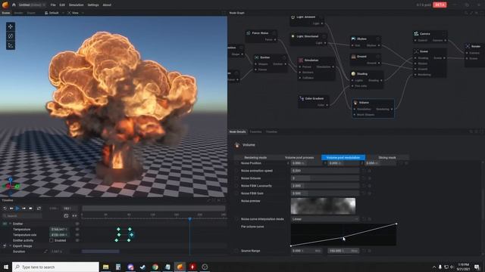Collapse the Export Image group in timeline
Viewport: 485px width, 272px height.
click(x=10, y=246)
